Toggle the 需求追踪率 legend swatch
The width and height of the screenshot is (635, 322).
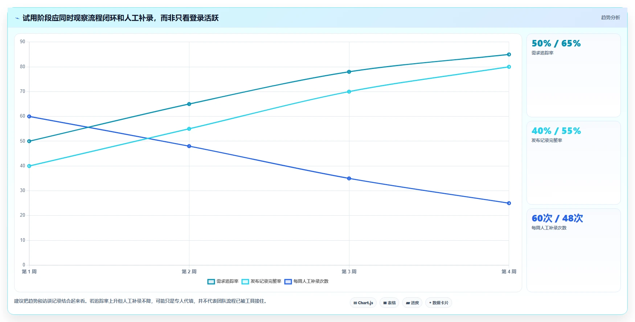(x=211, y=282)
